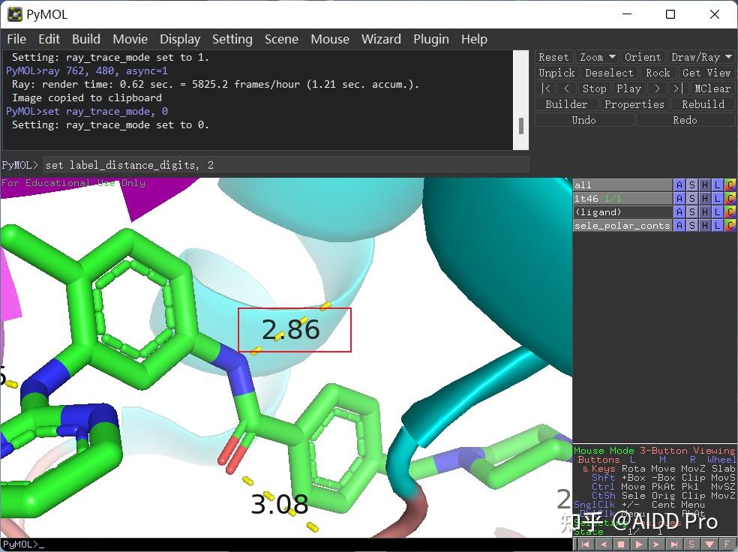The image size is (738, 552).
Task: Open the H hide menu for sele_polar_conts
Action: point(704,226)
